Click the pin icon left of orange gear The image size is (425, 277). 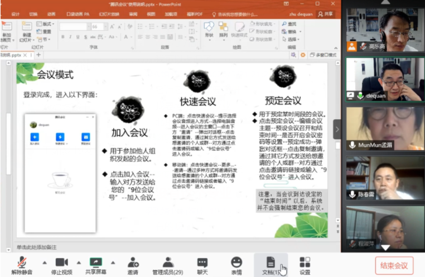coord(293,55)
